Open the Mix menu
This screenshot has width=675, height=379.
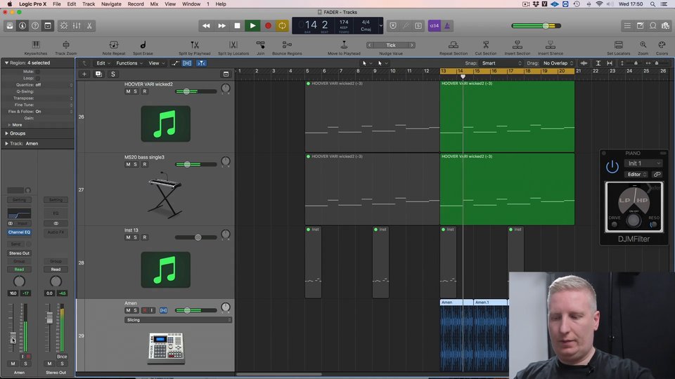(154, 4)
